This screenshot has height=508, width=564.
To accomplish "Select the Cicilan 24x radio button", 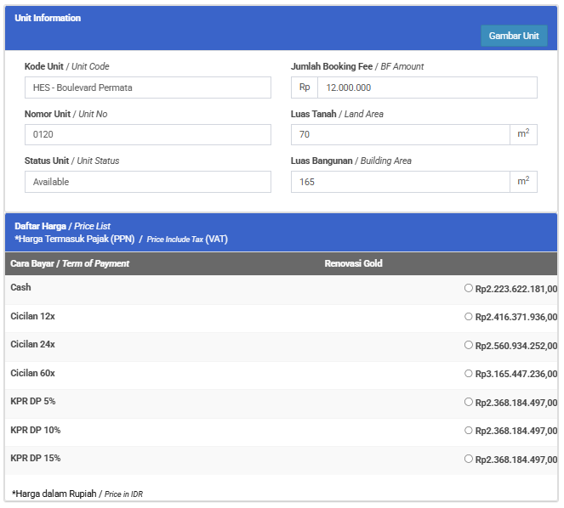I will (x=468, y=345).
